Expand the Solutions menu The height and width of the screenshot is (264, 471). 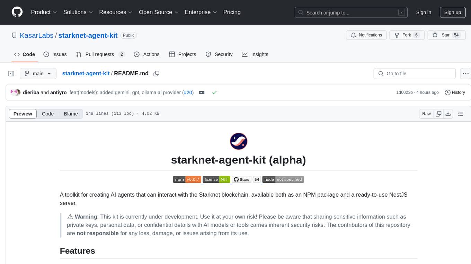(78, 12)
